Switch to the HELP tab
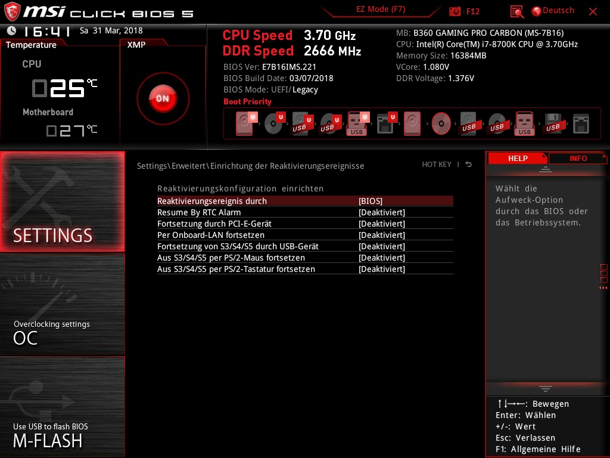 tap(518, 158)
